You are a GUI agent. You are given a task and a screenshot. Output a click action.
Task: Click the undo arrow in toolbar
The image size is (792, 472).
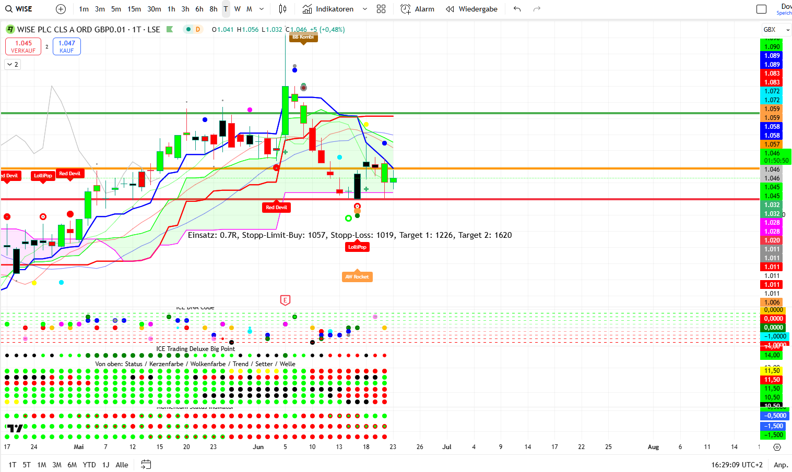[x=517, y=9]
